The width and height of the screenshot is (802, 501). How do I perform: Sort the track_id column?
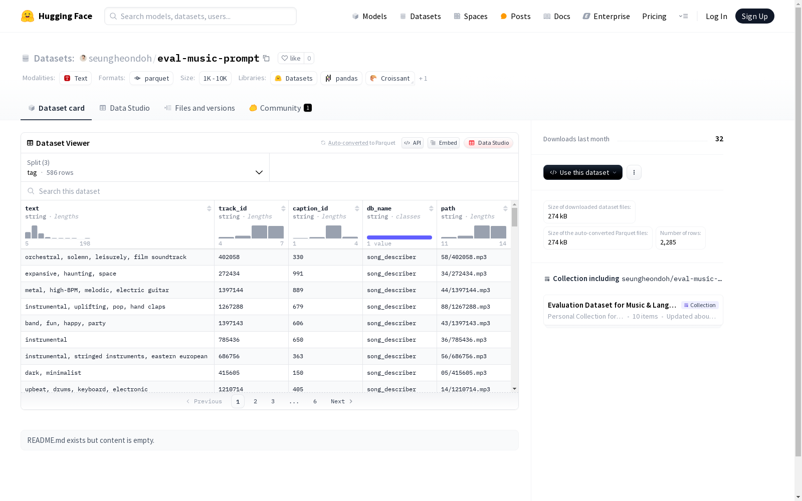283,208
